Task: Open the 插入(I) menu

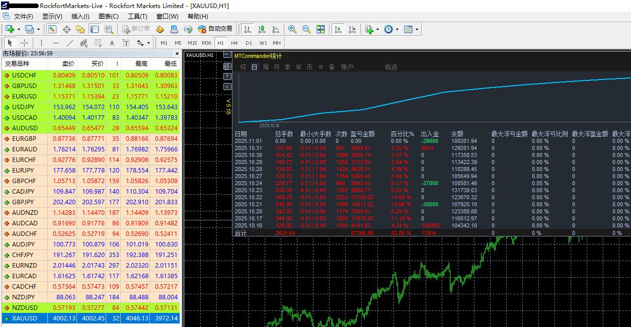Action: click(x=80, y=16)
